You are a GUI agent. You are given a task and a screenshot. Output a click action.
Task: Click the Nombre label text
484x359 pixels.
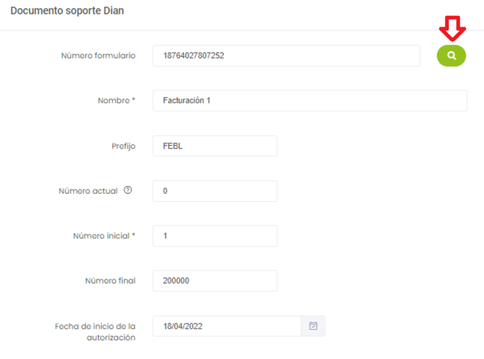116,101
